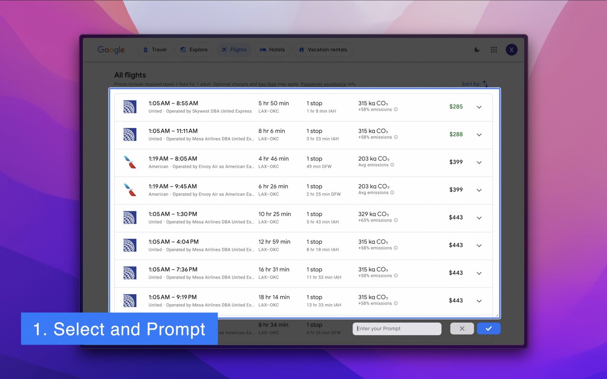607x379 pixels.
Task: Click United logo of 11:11 AM flight
Action: pyautogui.click(x=129, y=135)
